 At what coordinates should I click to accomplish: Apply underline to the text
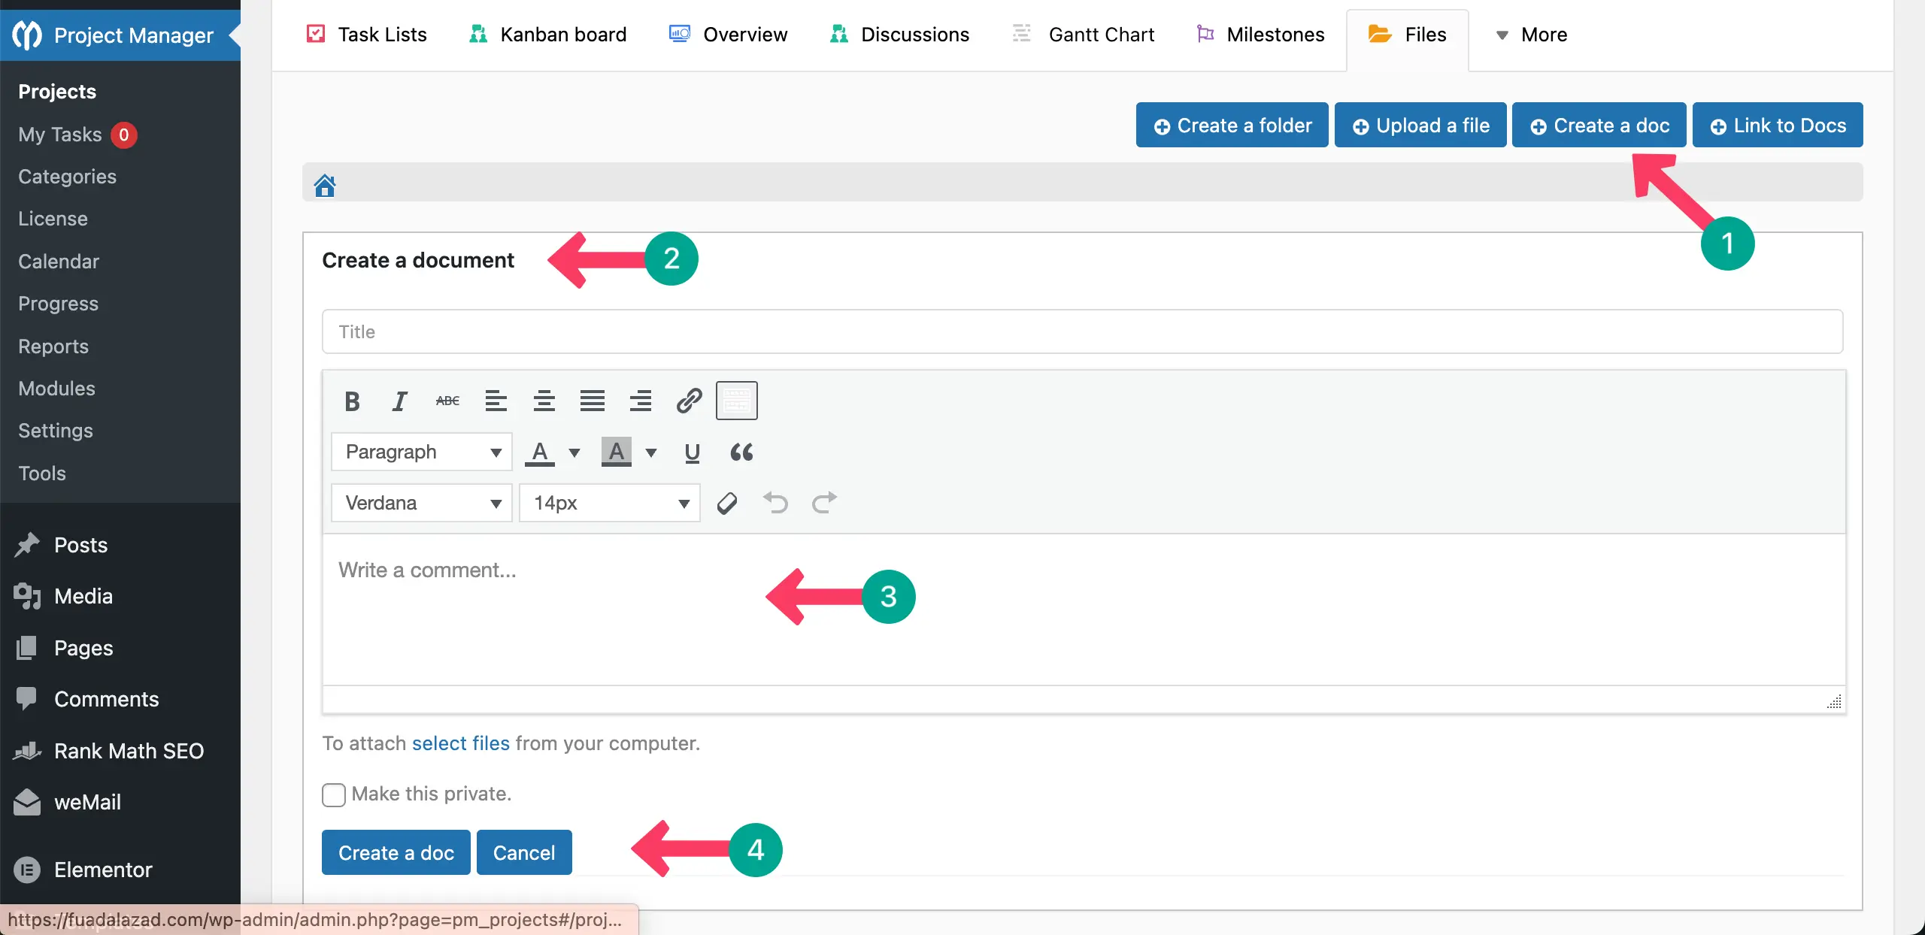[692, 452]
